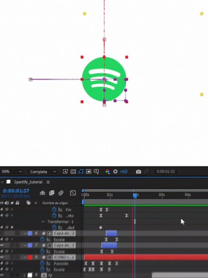The image size is (208, 278).
Task: Click layer 7 blue label color swatch
Action: (x=30, y=245)
